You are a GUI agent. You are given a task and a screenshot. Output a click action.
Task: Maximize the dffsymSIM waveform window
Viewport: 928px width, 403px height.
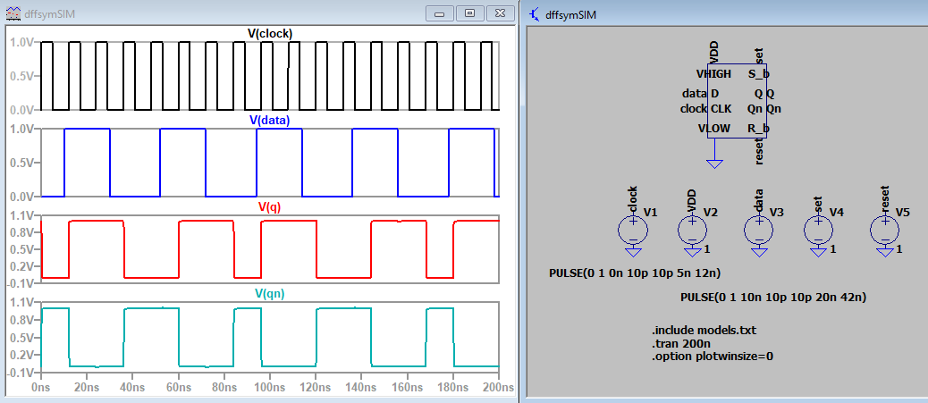click(x=469, y=13)
